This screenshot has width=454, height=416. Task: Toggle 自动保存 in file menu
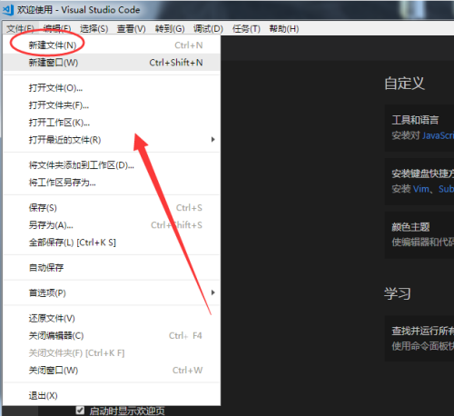coord(112,267)
